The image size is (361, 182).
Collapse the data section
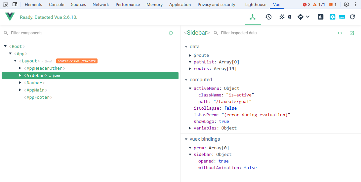[x=186, y=47]
